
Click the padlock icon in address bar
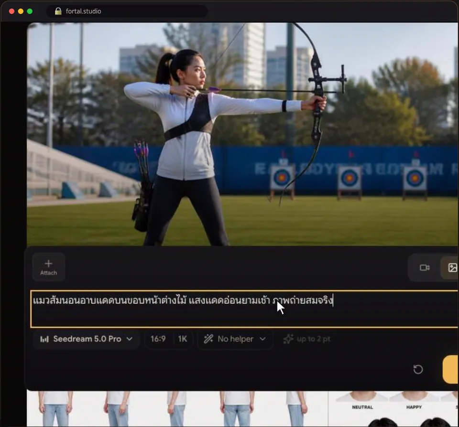point(58,11)
